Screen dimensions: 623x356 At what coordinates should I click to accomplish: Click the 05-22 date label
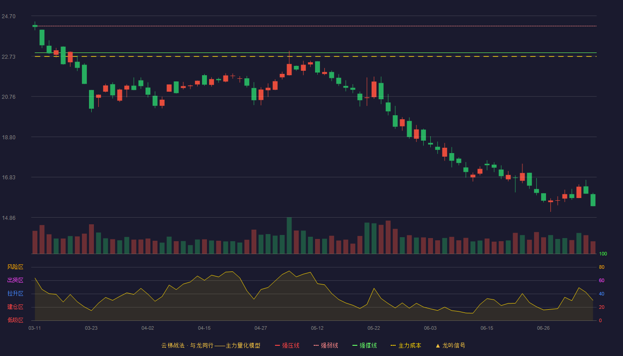tap(374, 328)
